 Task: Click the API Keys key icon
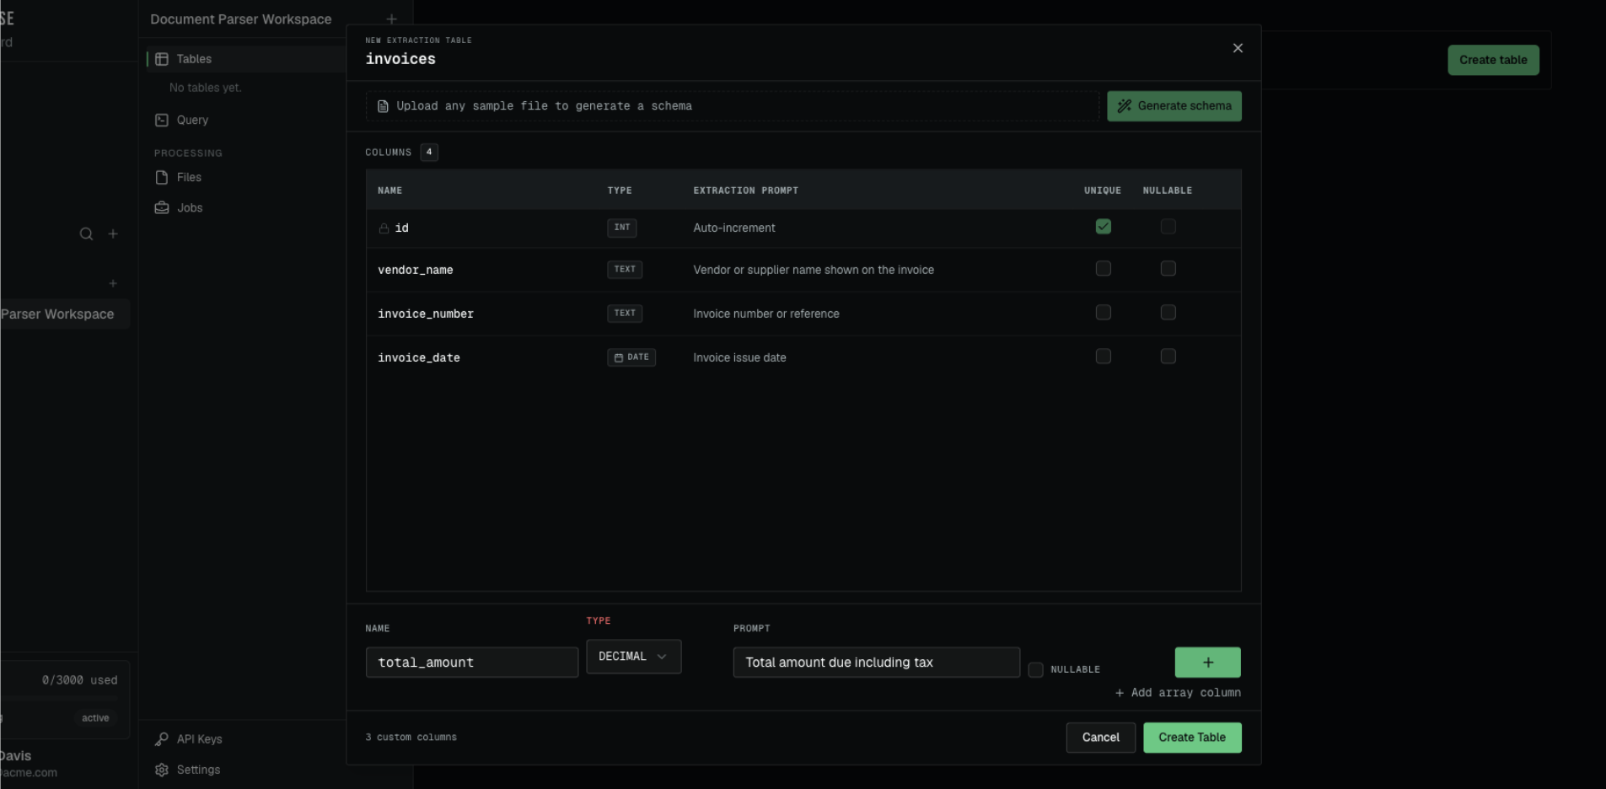[162, 739]
